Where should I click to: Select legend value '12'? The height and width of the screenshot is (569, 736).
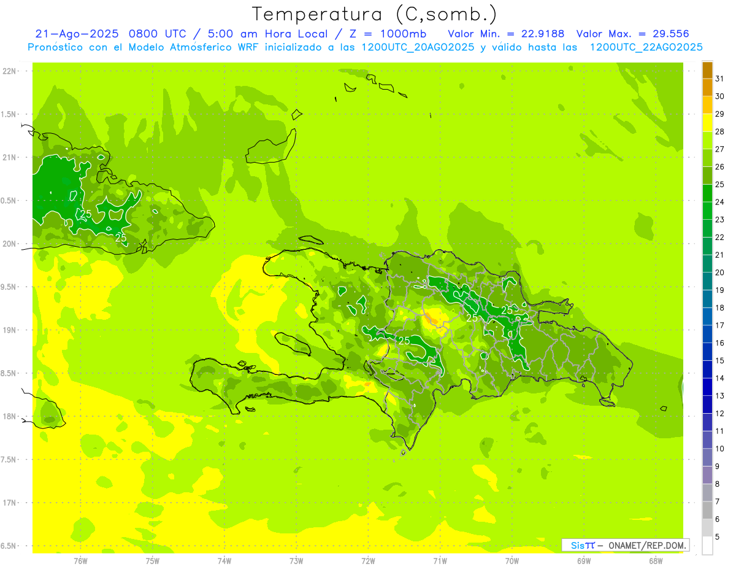720,413
